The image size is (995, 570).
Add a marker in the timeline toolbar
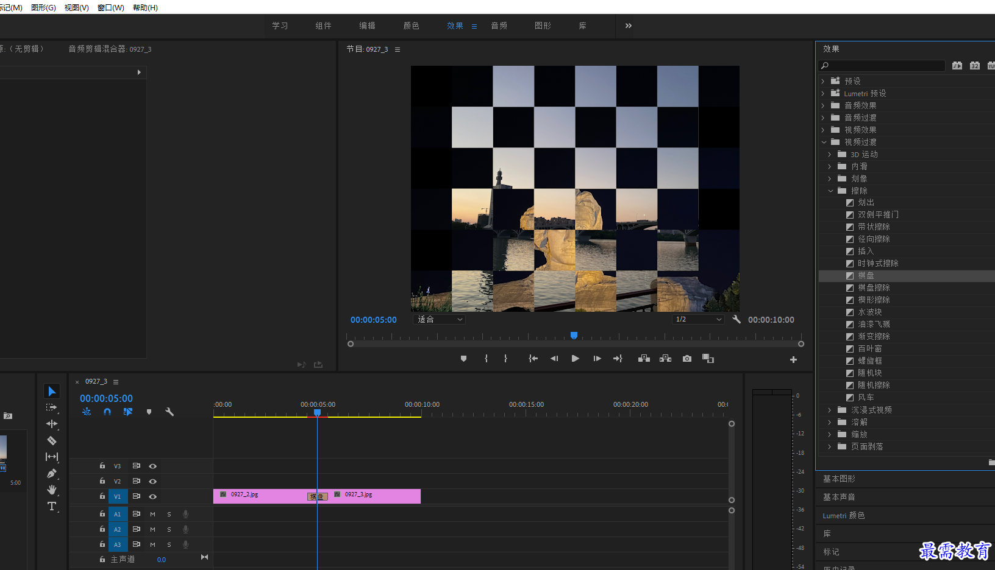click(x=149, y=412)
